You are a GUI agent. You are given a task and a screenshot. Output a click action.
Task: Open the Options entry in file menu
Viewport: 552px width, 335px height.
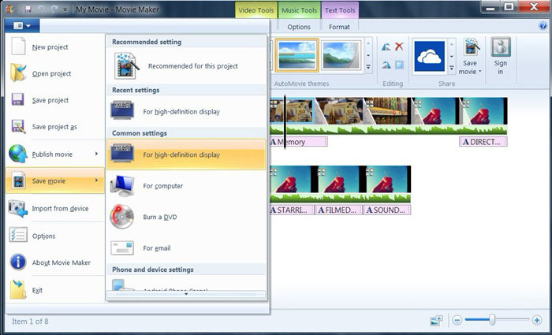pyautogui.click(x=55, y=236)
